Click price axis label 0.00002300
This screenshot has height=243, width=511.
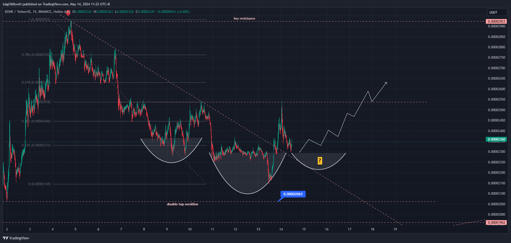pos(496,152)
